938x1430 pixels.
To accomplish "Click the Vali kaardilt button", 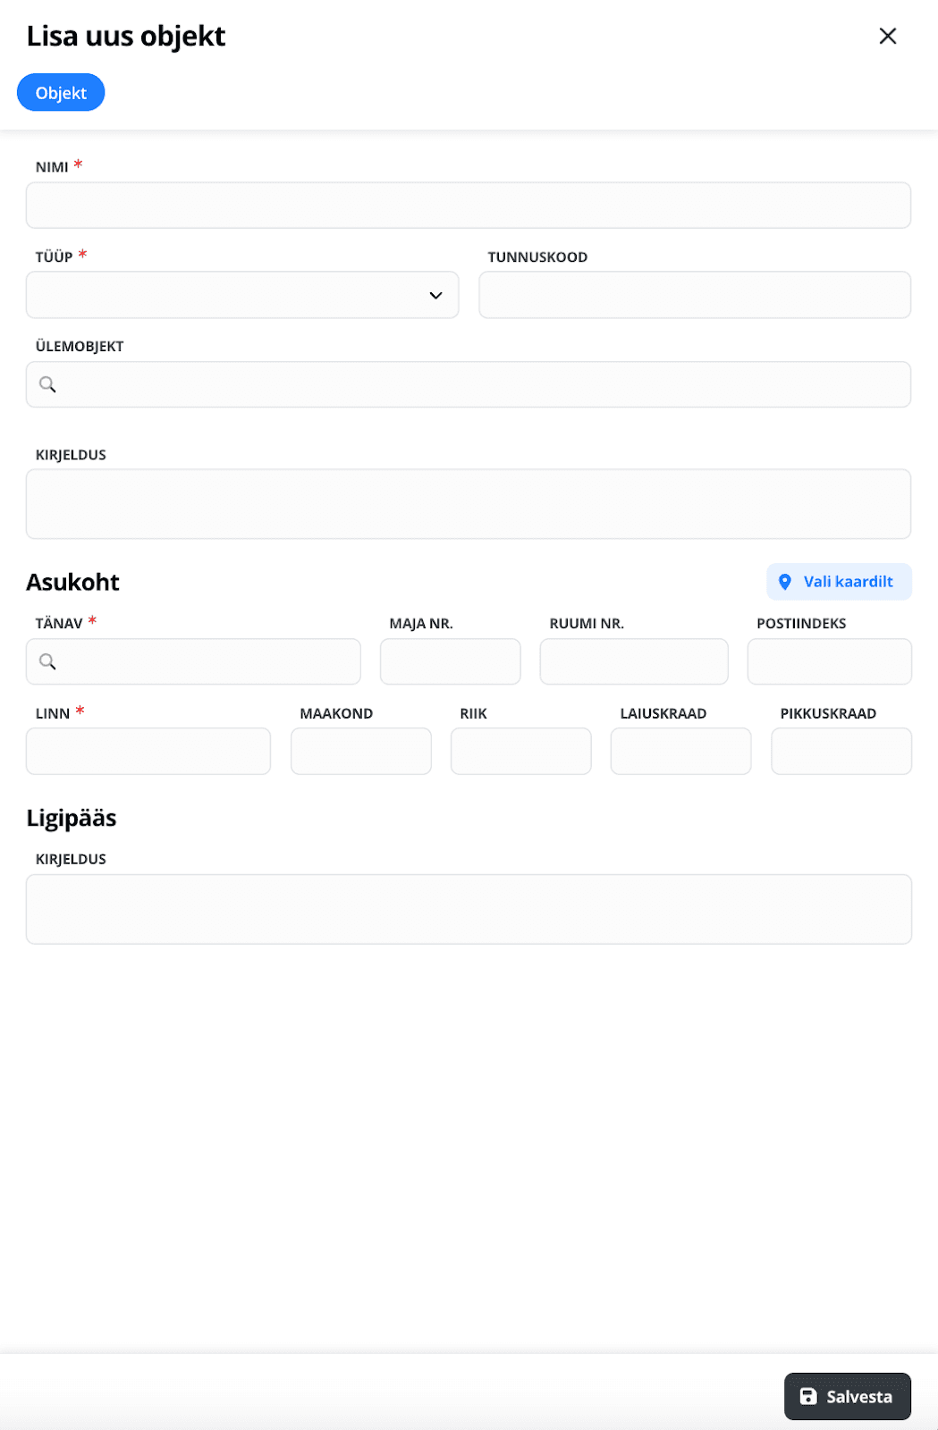I will tap(839, 582).
